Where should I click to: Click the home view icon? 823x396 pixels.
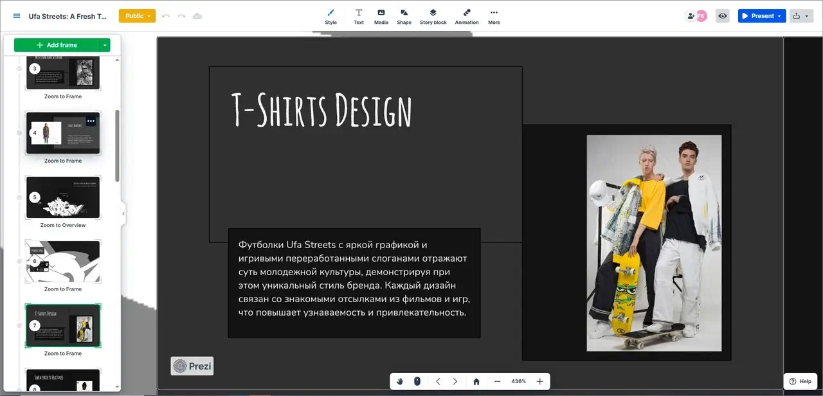(x=476, y=381)
